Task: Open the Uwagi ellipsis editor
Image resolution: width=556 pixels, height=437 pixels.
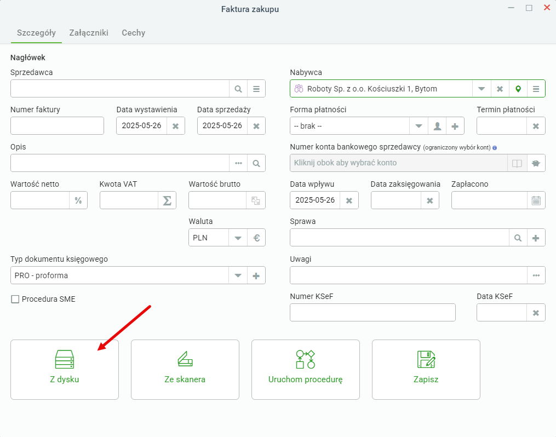Action: click(536, 275)
